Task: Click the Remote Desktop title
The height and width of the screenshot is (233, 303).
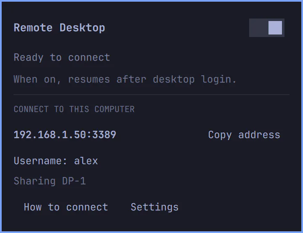Action: (59, 28)
